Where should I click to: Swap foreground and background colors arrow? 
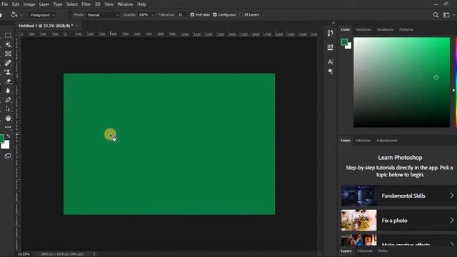pyautogui.click(x=8, y=136)
